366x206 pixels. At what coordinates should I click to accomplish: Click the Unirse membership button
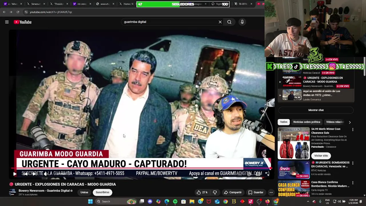pos(84,192)
